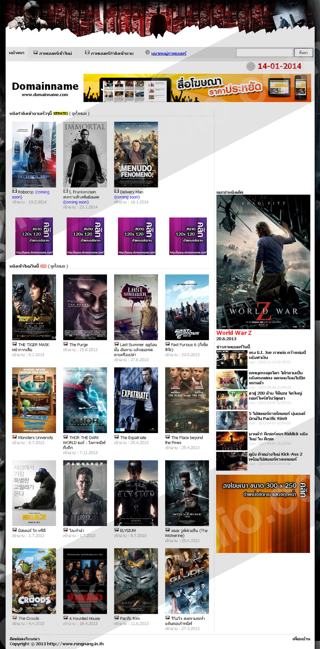The width and height of the screenshot is (320, 649).
Task: Click the image icon next to The Place beyond the Pines
Action: click(x=167, y=437)
